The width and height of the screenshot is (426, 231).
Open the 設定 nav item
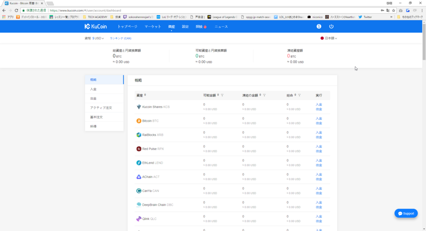(185, 27)
